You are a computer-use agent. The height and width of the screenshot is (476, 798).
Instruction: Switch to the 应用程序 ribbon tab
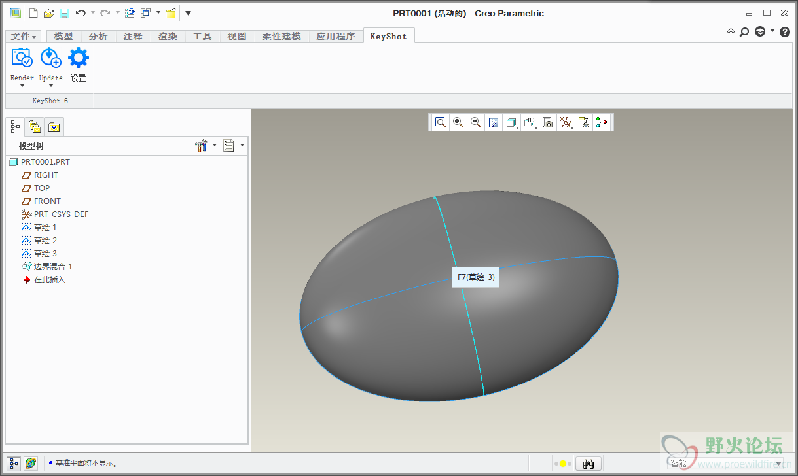click(336, 37)
